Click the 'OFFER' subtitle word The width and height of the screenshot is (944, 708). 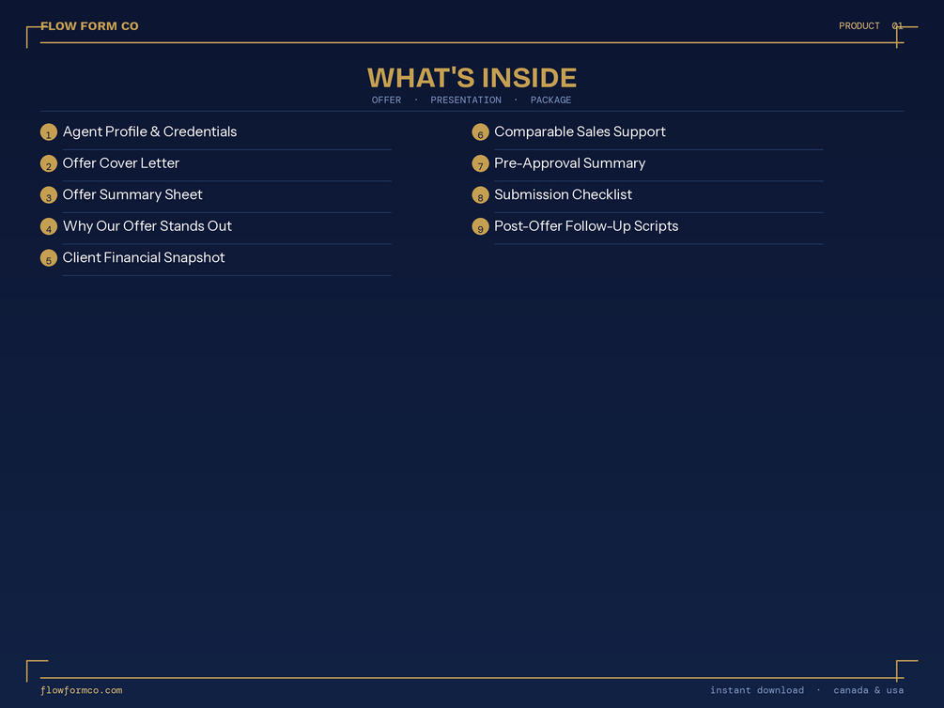click(x=386, y=100)
